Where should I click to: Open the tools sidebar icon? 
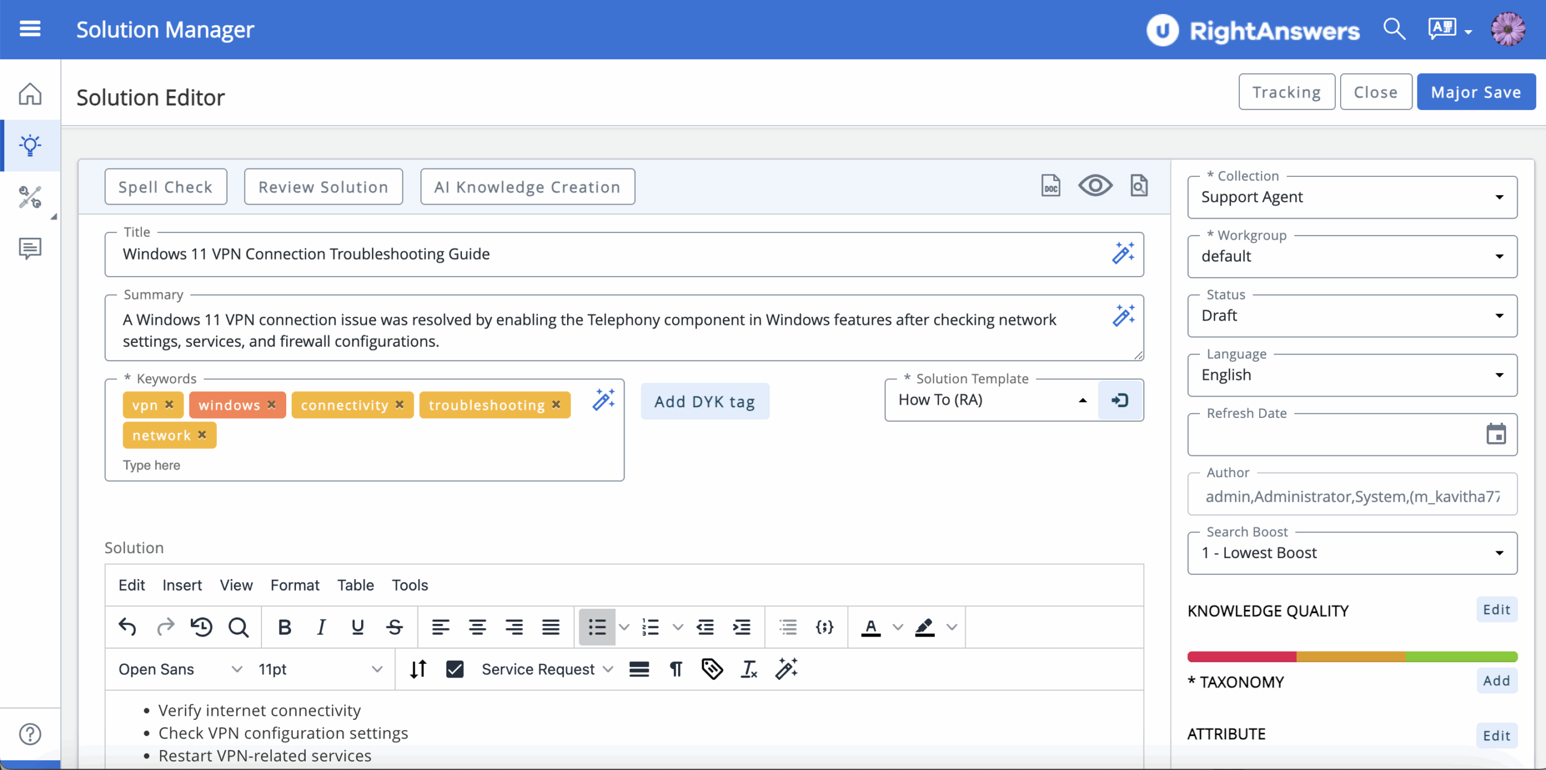(x=30, y=197)
